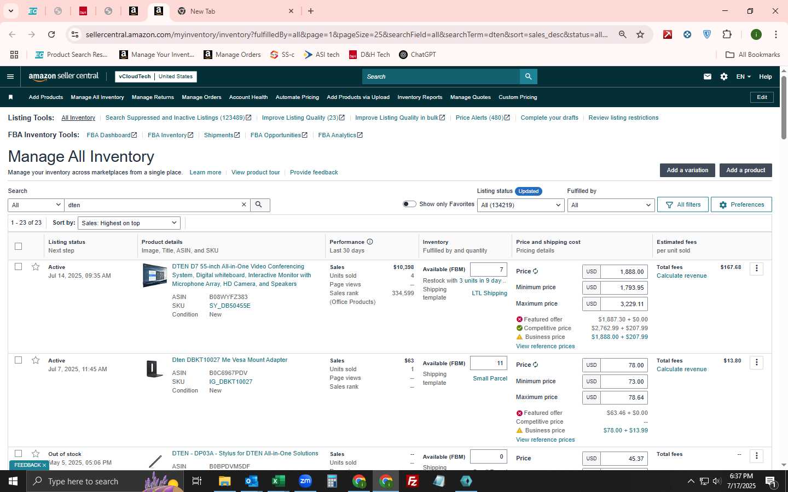Screen dimensions: 788x492
Task: Favorite the Dten DBKT10027 listing star
Action: 36,360
